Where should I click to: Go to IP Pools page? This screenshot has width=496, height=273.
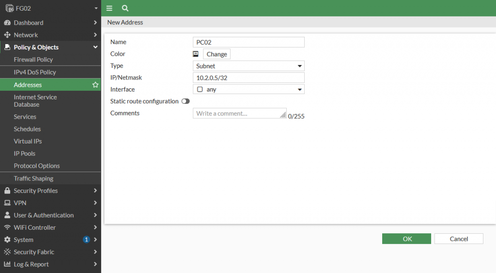point(25,153)
